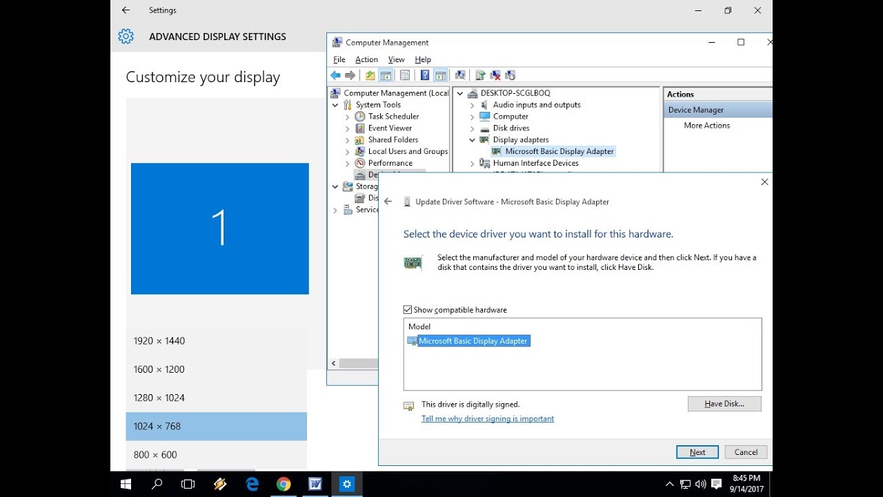Image resolution: width=883 pixels, height=497 pixels.
Task: Click the console tree horizontal scrollbar left arrow
Action: click(x=333, y=363)
